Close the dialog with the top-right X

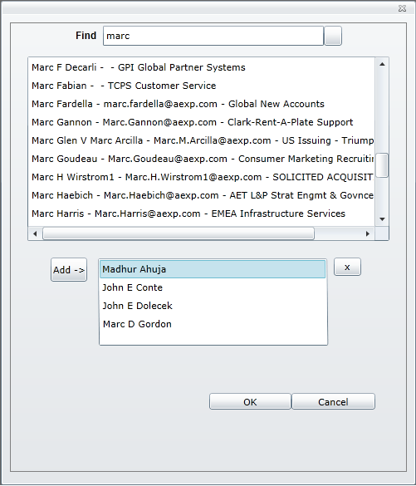403,8
